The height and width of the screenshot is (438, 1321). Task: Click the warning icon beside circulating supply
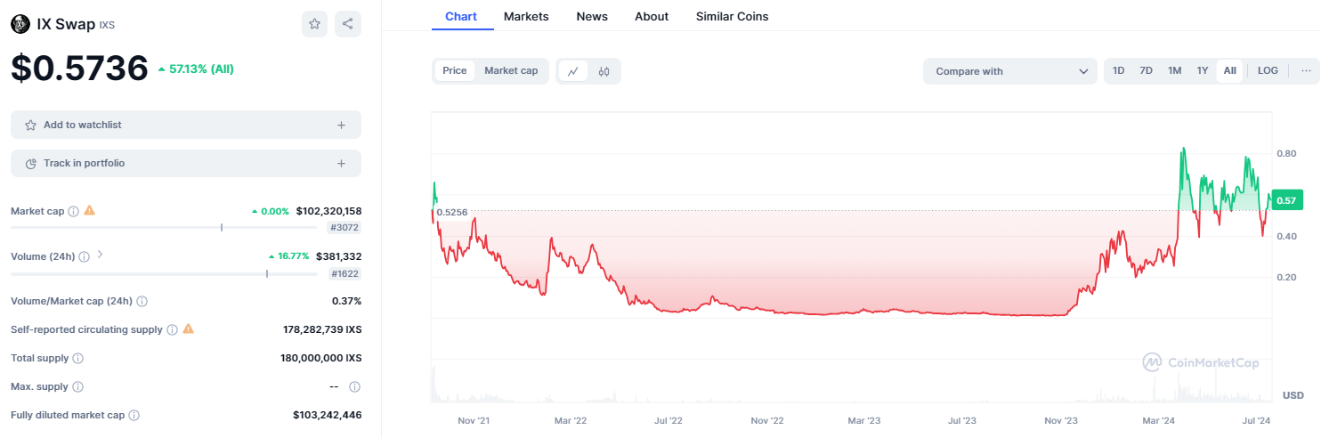point(188,329)
